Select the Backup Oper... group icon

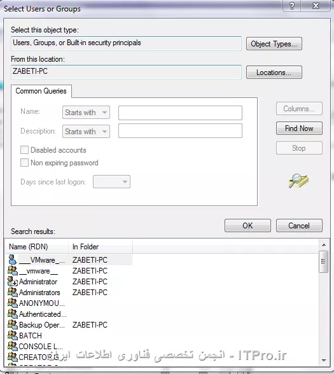pyautogui.click(x=13, y=324)
